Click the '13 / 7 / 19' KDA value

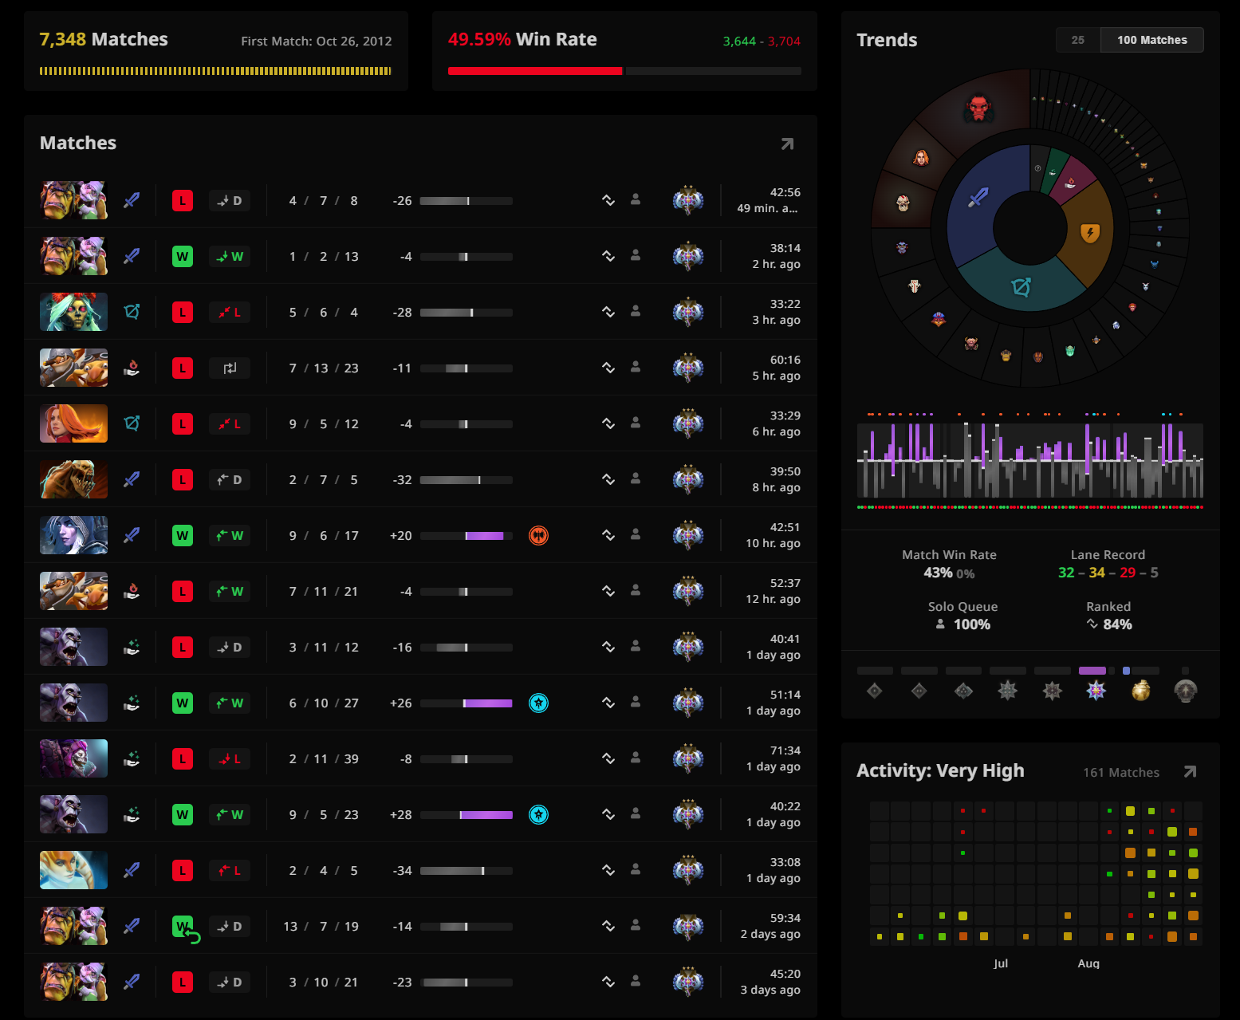(321, 926)
